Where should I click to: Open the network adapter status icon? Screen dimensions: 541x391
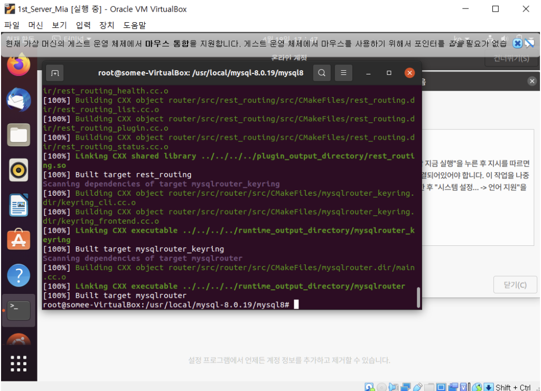(x=406, y=387)
